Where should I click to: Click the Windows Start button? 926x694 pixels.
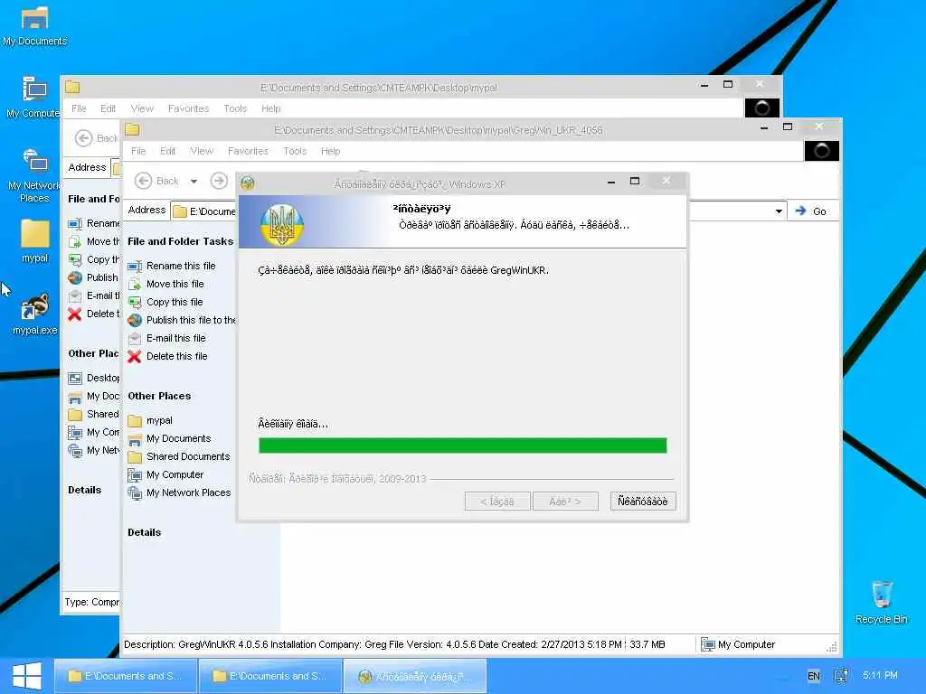(26, 676)
